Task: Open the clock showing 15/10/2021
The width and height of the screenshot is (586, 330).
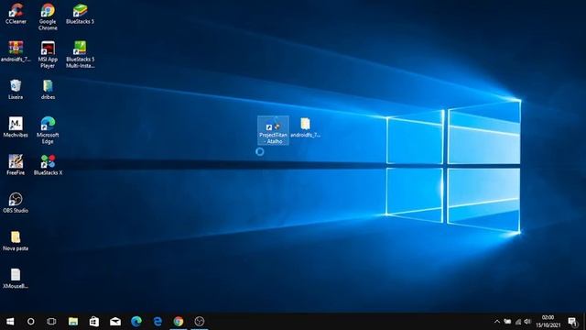Action: pyautogui.click(x=548, y=322)
